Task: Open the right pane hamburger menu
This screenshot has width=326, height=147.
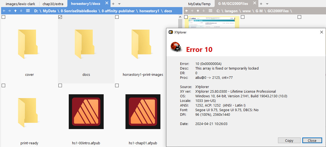Action: tap(210, 11)
